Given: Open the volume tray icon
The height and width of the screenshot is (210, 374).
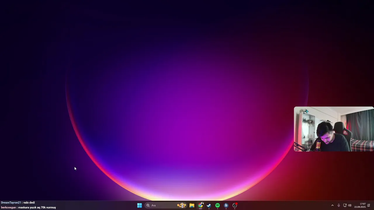Looking at the screenshot, I should [350, 205].
